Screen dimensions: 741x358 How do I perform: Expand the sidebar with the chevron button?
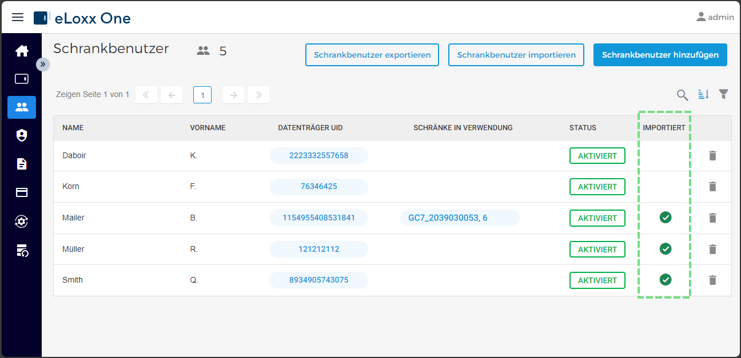click(x=43, y=65)
